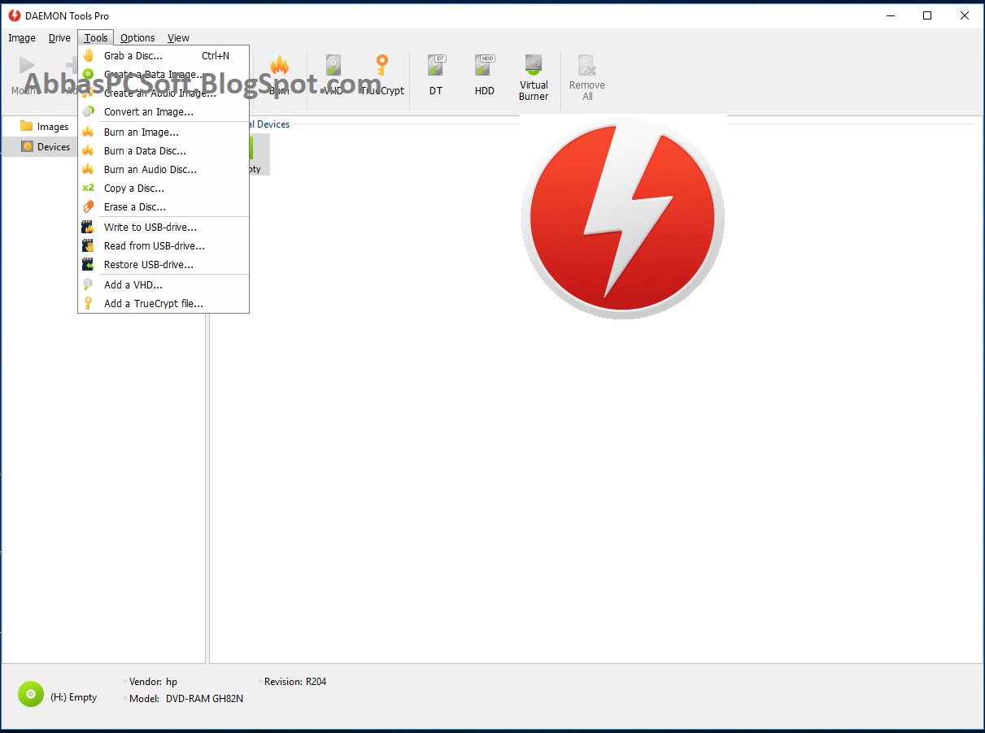Select Images in the sidebar
The height and width of the screenshot is (733, 985).
(45, 127)
